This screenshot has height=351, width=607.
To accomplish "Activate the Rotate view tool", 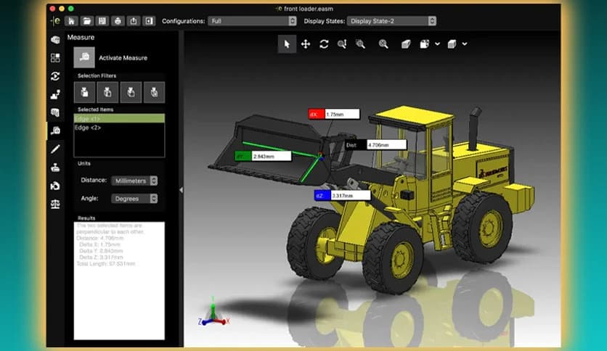I will (x=324, y=44).
